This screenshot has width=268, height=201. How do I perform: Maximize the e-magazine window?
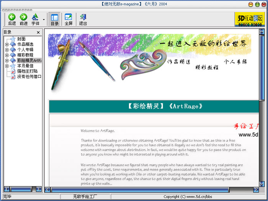pos(257,5)
